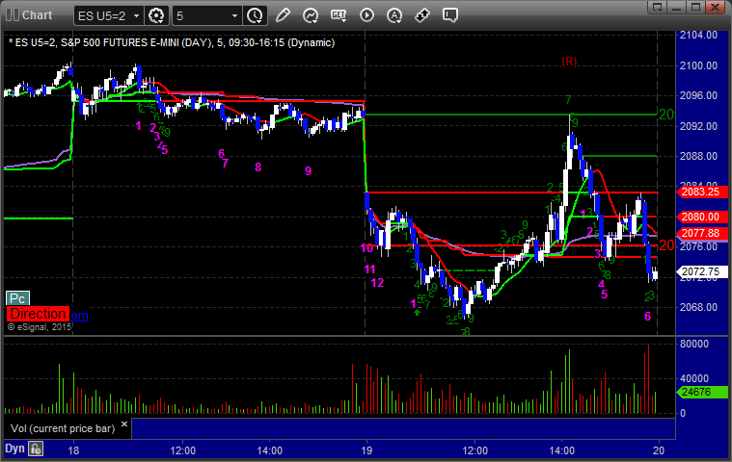The height and width of the screenshot is (462, 732).
Task: Click the diamond-shaped toolbar icon
Action: pos(422,15)
